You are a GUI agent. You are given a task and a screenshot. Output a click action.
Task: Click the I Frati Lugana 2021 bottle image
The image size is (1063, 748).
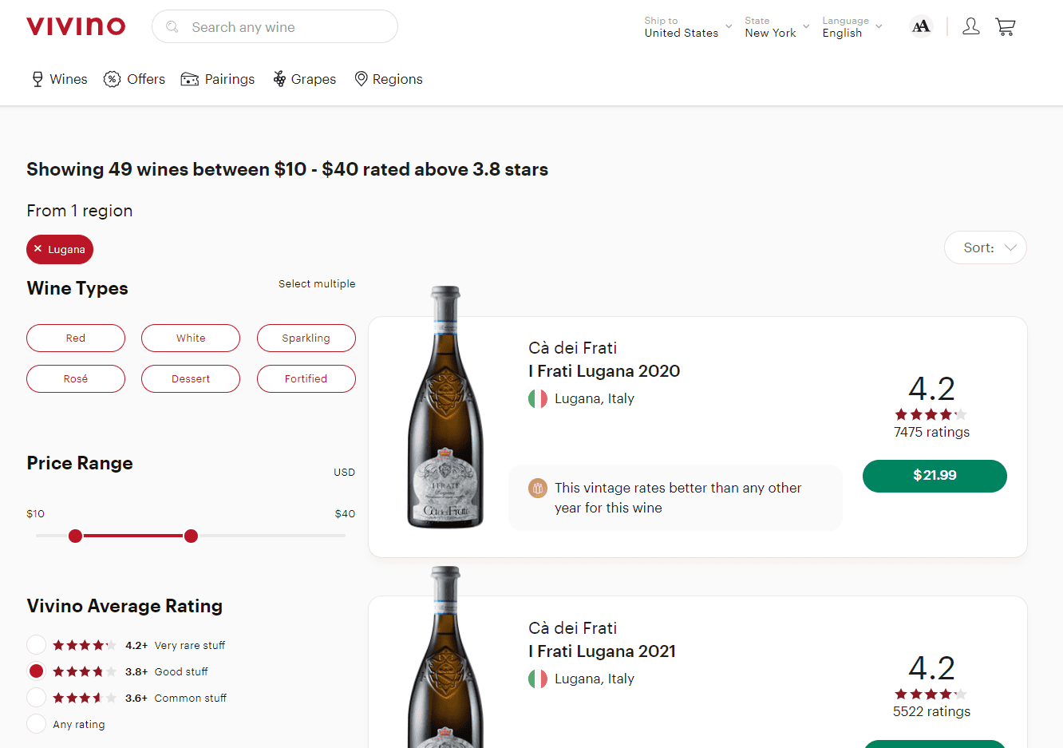click(445, 657)
